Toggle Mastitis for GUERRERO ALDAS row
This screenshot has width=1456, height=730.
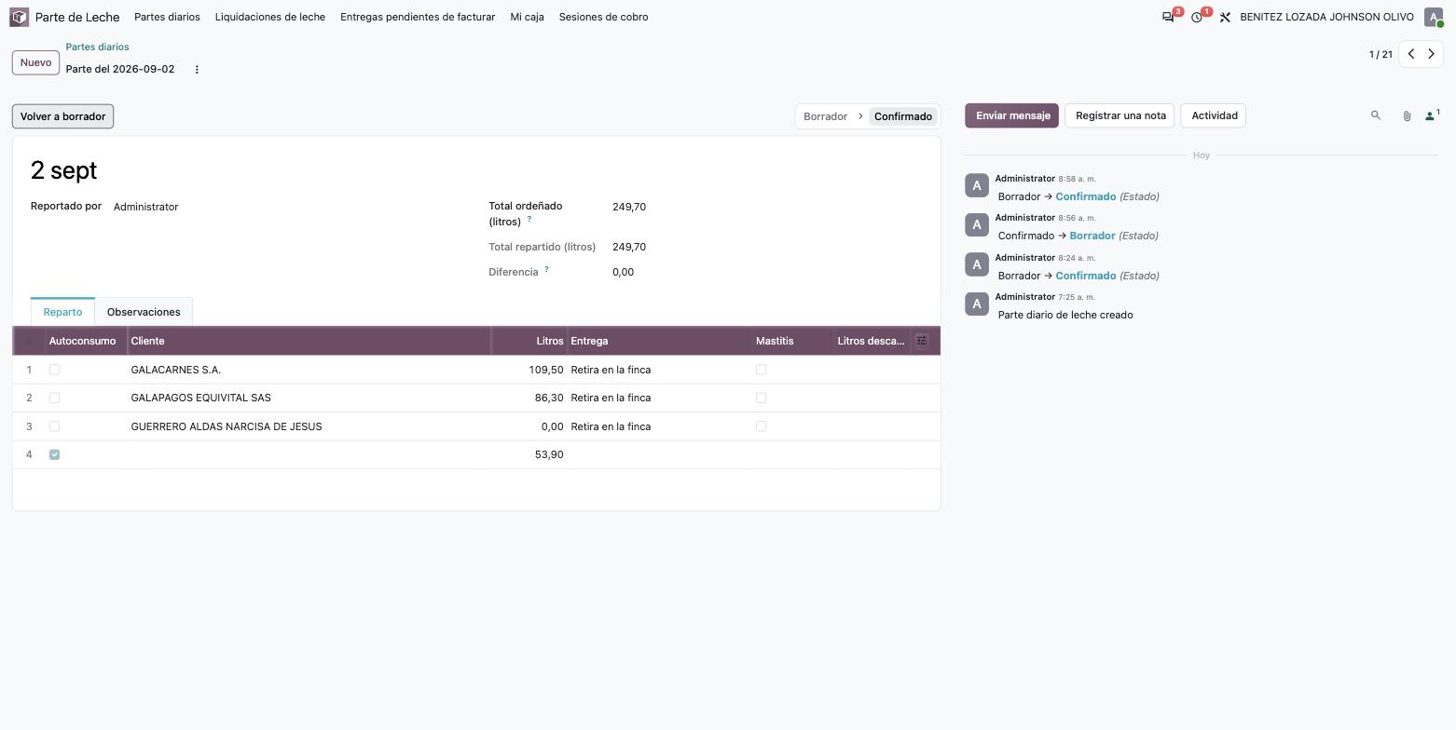tap(761, 426)
